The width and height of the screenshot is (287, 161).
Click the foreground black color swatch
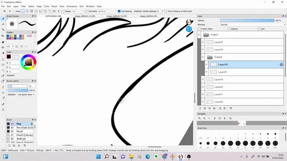tap(9, 57)
